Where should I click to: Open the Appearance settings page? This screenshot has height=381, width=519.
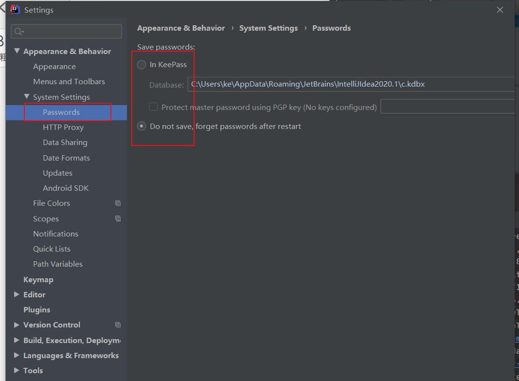coord(54,67)
